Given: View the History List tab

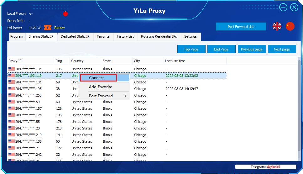Looking at the screenshot, I should pyautogui.click(x=125, y=37).
